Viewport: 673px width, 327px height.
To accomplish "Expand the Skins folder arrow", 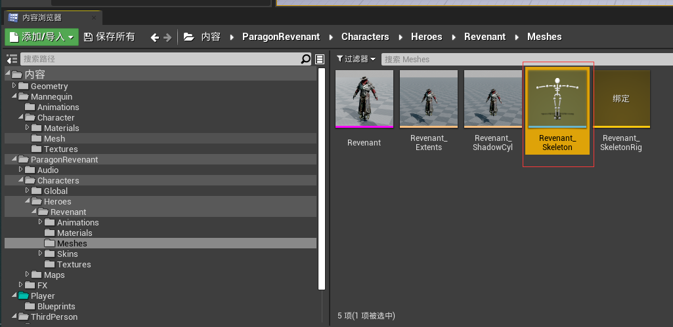I will (x=40, y=254).
